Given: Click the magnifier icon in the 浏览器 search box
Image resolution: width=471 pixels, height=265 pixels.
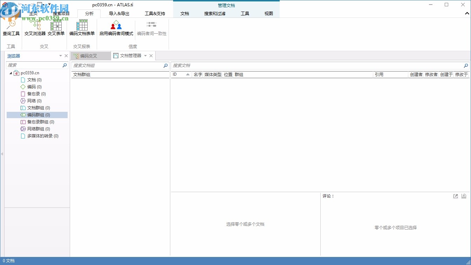Looking at the screenshot, I should point(64,65).
